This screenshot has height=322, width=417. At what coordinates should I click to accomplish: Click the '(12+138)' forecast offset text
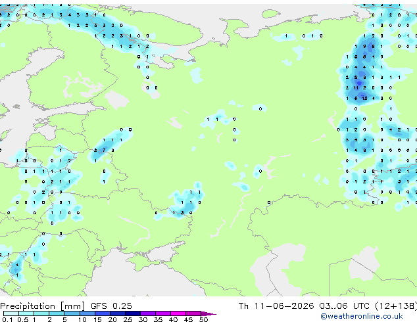pyautogui.click(x=396, y=306)
